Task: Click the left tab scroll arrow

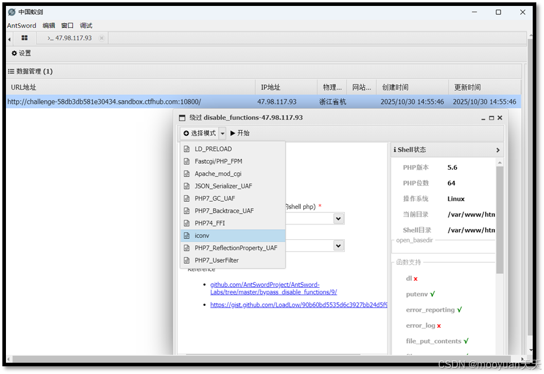Action: click(10, 39)
